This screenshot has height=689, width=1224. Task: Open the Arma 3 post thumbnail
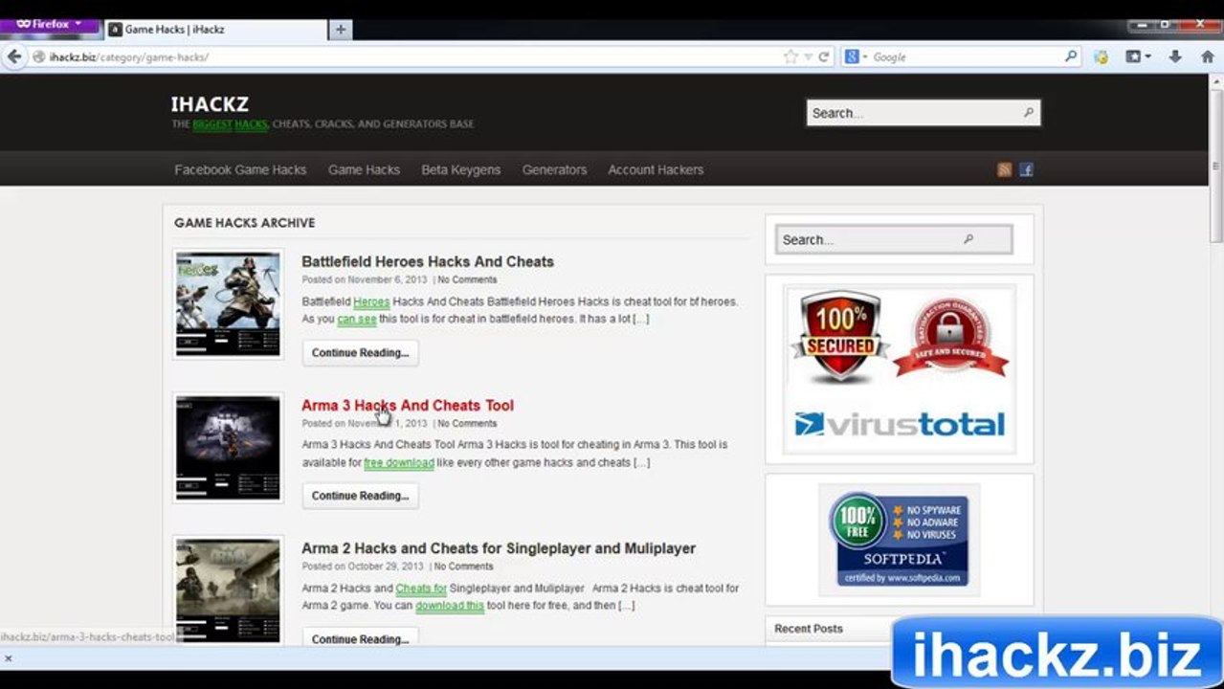tap(228, 448)
